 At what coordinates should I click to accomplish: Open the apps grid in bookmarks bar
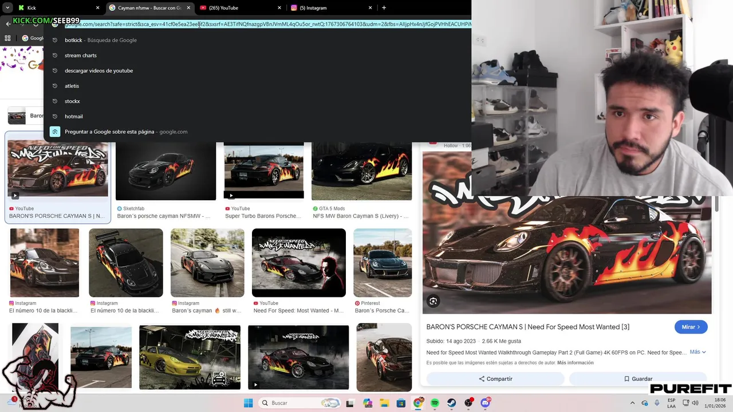click(7, 38)
